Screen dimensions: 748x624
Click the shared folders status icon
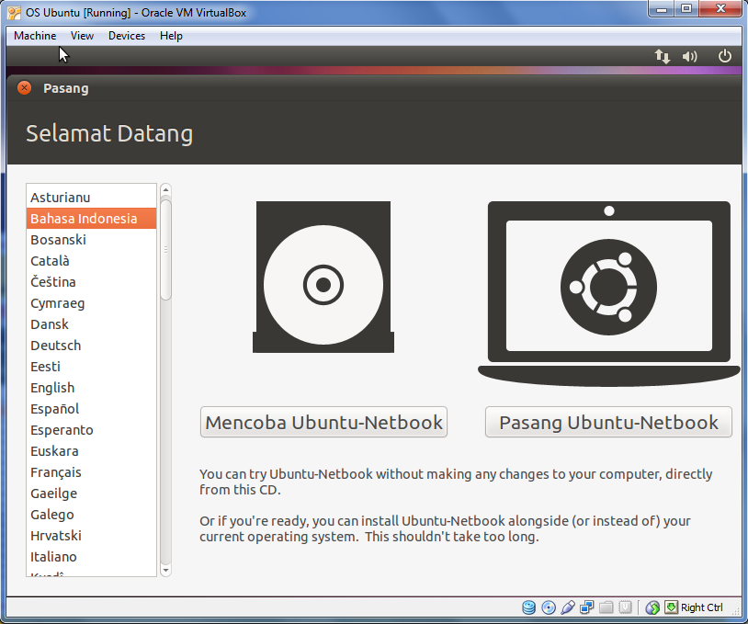point(606,607)
